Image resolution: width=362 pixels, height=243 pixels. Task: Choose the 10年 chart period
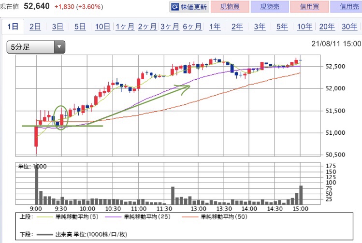tap(304, 27)
